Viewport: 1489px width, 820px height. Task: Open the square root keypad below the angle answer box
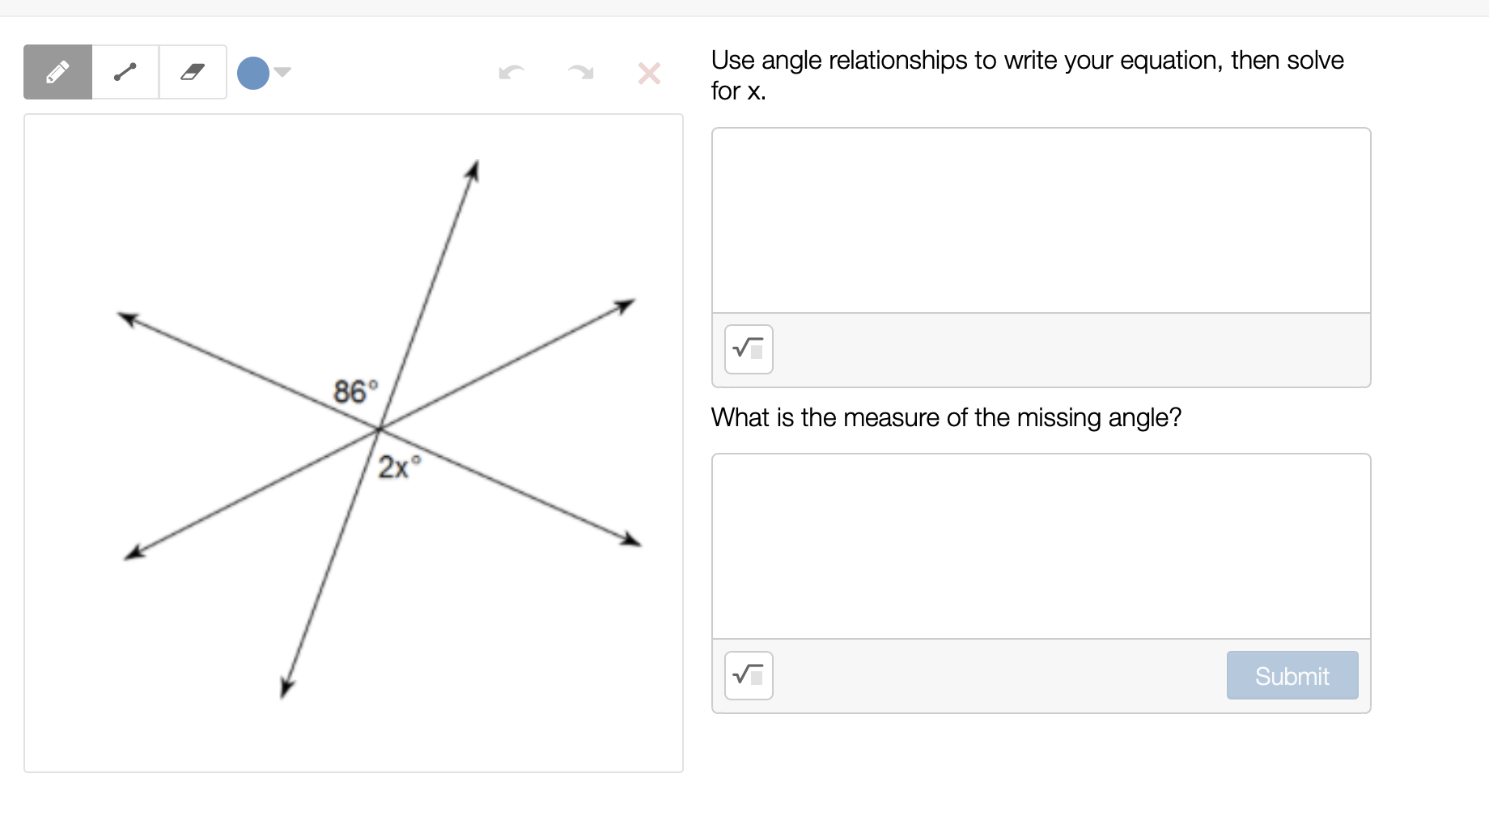[x=748, y=675]
